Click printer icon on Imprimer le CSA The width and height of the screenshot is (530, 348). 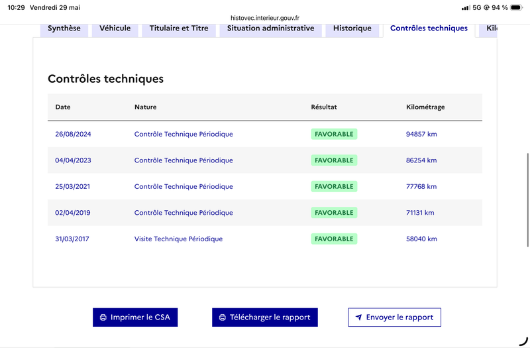coord(103,318)
